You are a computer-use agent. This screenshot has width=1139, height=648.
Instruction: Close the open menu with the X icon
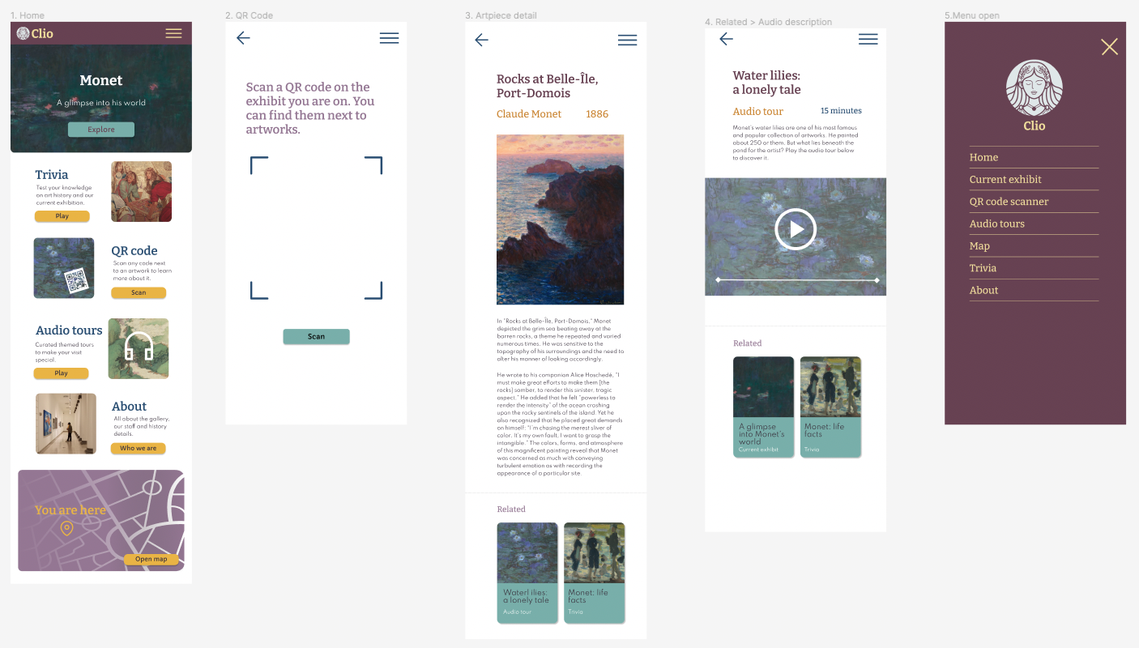1110,47
